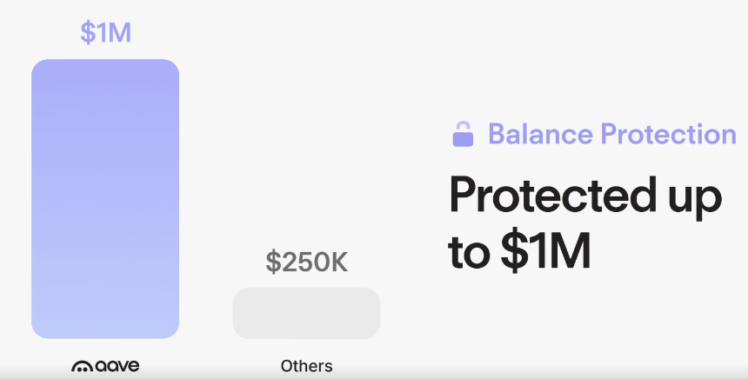Viewport: 748px width, 379px height.
Task: Click the "Others" label below gray bar
Action: [306, 366]
